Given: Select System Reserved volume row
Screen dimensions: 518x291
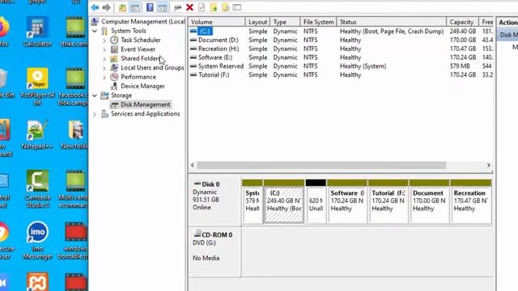Looking at the screenshot, I should point(341,66).
